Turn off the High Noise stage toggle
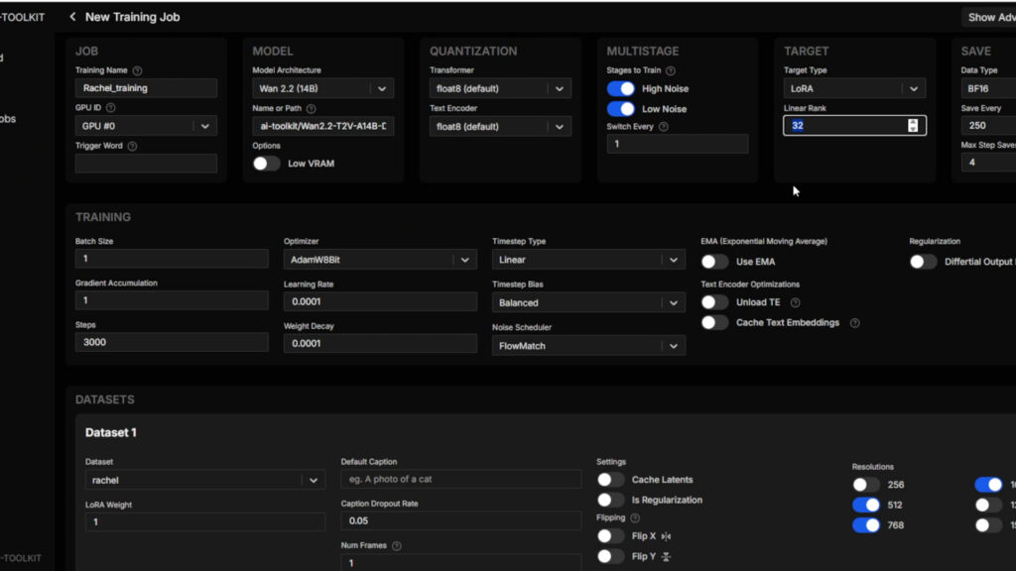The width and height of the screenshot is (1016, 571). click(x=621, y=89)
